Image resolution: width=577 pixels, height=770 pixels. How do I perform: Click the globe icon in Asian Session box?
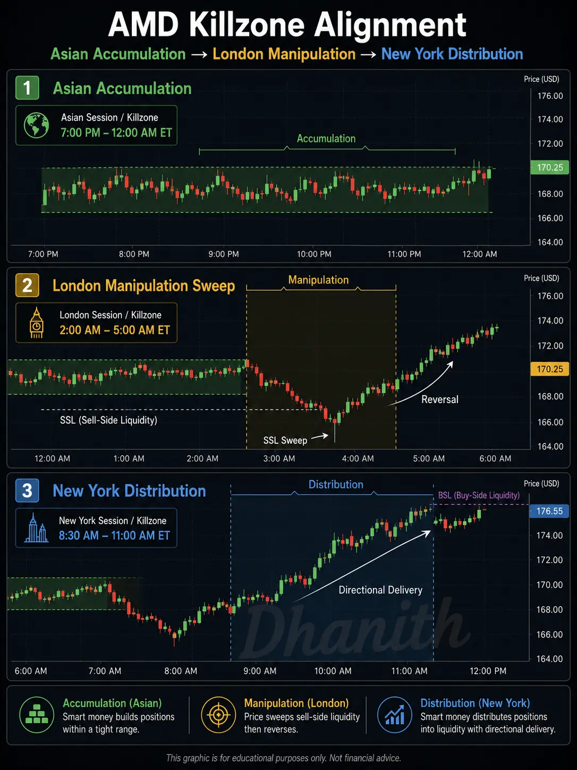tap(36, 125)
